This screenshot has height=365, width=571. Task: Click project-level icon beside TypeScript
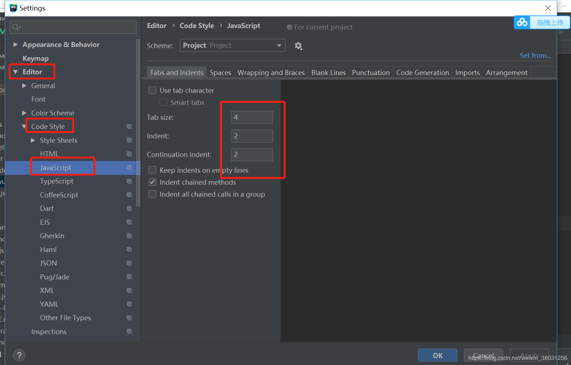point(129,181)
